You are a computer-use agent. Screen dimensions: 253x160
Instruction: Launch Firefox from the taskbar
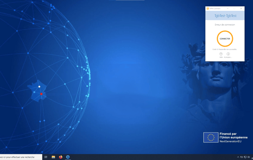(61, 157)
